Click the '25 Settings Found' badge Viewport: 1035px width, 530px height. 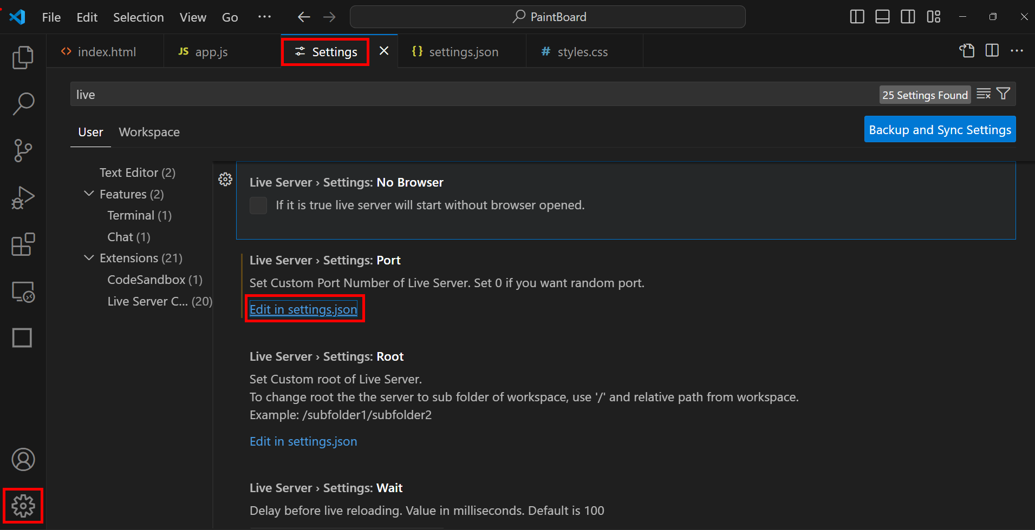tap(925, 95)
